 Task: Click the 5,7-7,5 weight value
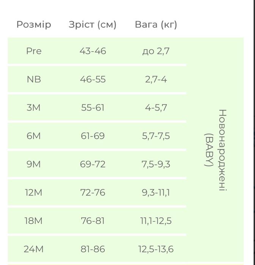coord(156,136)
